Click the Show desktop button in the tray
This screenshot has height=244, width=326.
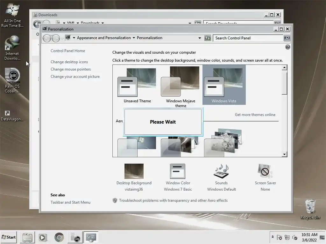322,237
